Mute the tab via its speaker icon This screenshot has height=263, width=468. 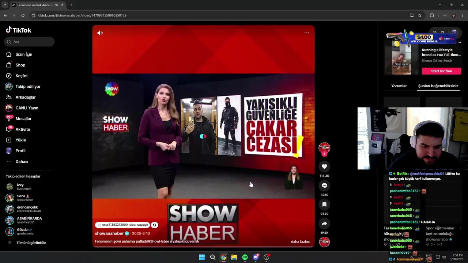(56, 5)
